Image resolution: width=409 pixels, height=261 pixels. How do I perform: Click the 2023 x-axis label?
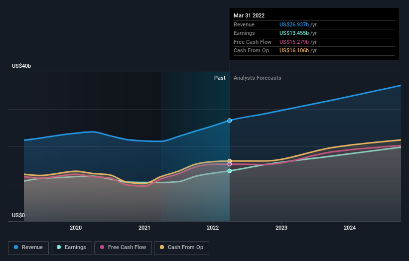click(281, 228)
